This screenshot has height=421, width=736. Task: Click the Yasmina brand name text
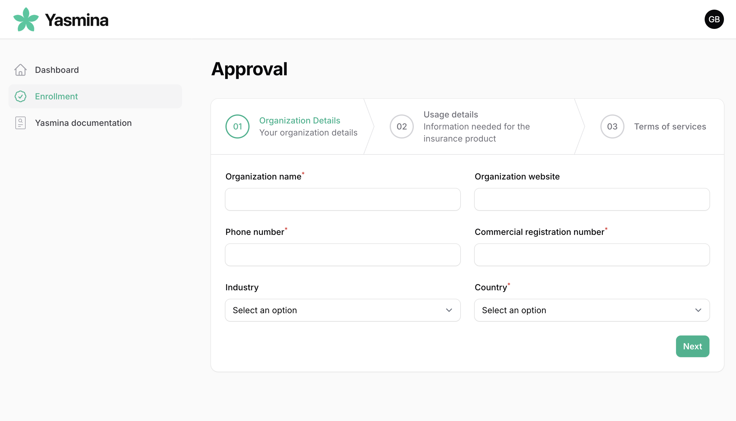[77, 20]
